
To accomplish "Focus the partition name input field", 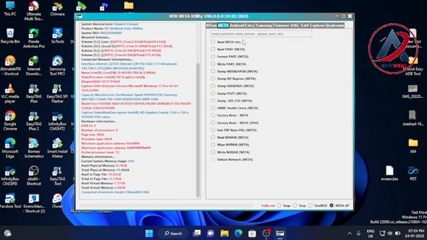I will click(261, 34).
